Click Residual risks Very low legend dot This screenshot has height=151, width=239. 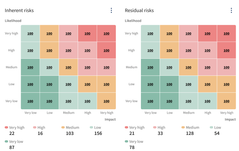click(127, 141)
